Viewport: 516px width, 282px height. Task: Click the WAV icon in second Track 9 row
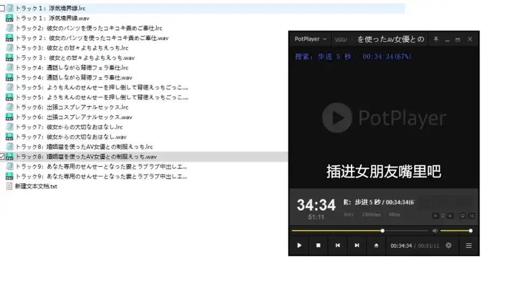[x=10, y=176]
